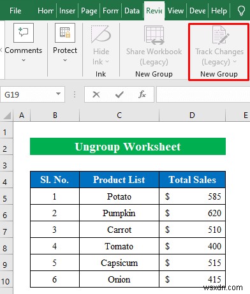This screenshot has width=250, height=294.
Task: Expand the Comments dropdown chevron
Action: (x=24, y=61)
